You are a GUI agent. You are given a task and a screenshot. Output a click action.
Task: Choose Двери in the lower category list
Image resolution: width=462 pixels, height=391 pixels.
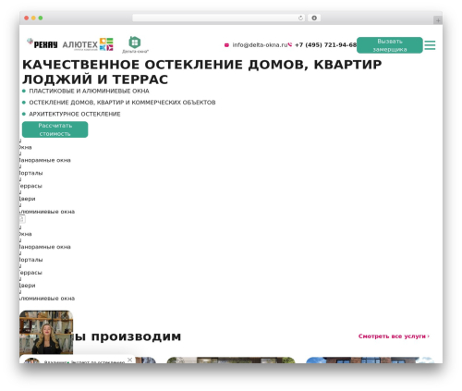(x=27, y=286)
